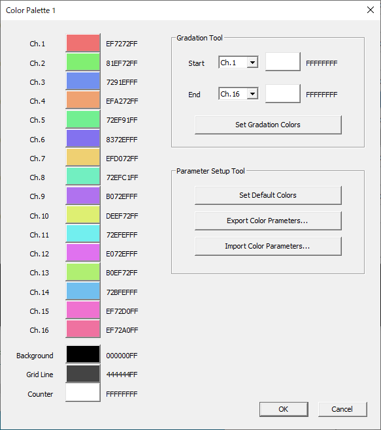Click the Counter white color swatch
This screenshot has height=430, width=381.
point(83,393)
